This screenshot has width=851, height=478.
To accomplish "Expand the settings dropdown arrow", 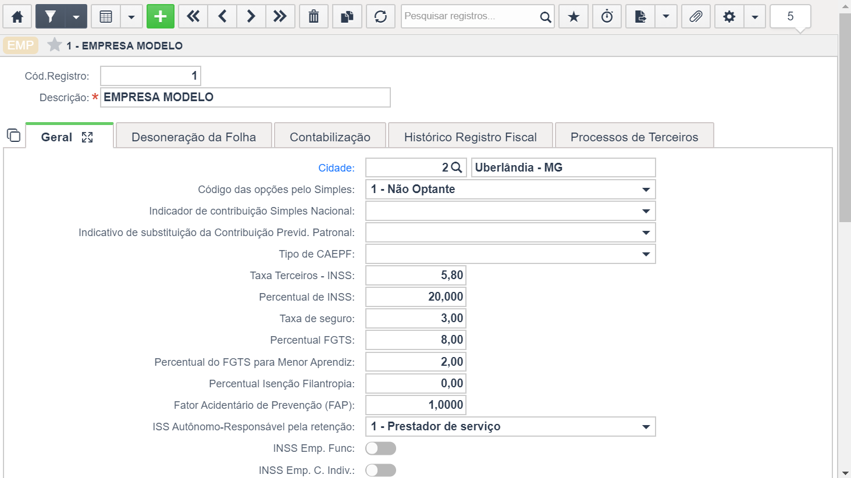I will click(x=755, y=17).
